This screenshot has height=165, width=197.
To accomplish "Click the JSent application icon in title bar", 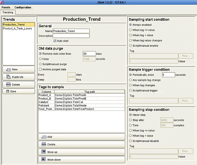I will (x=2, y=2).
